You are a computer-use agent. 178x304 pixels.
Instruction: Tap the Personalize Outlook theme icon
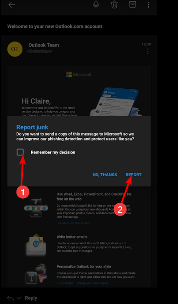click(36, 274)
